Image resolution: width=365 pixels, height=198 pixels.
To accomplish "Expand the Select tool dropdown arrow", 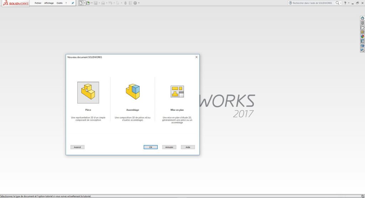I will tap(121, 3).
